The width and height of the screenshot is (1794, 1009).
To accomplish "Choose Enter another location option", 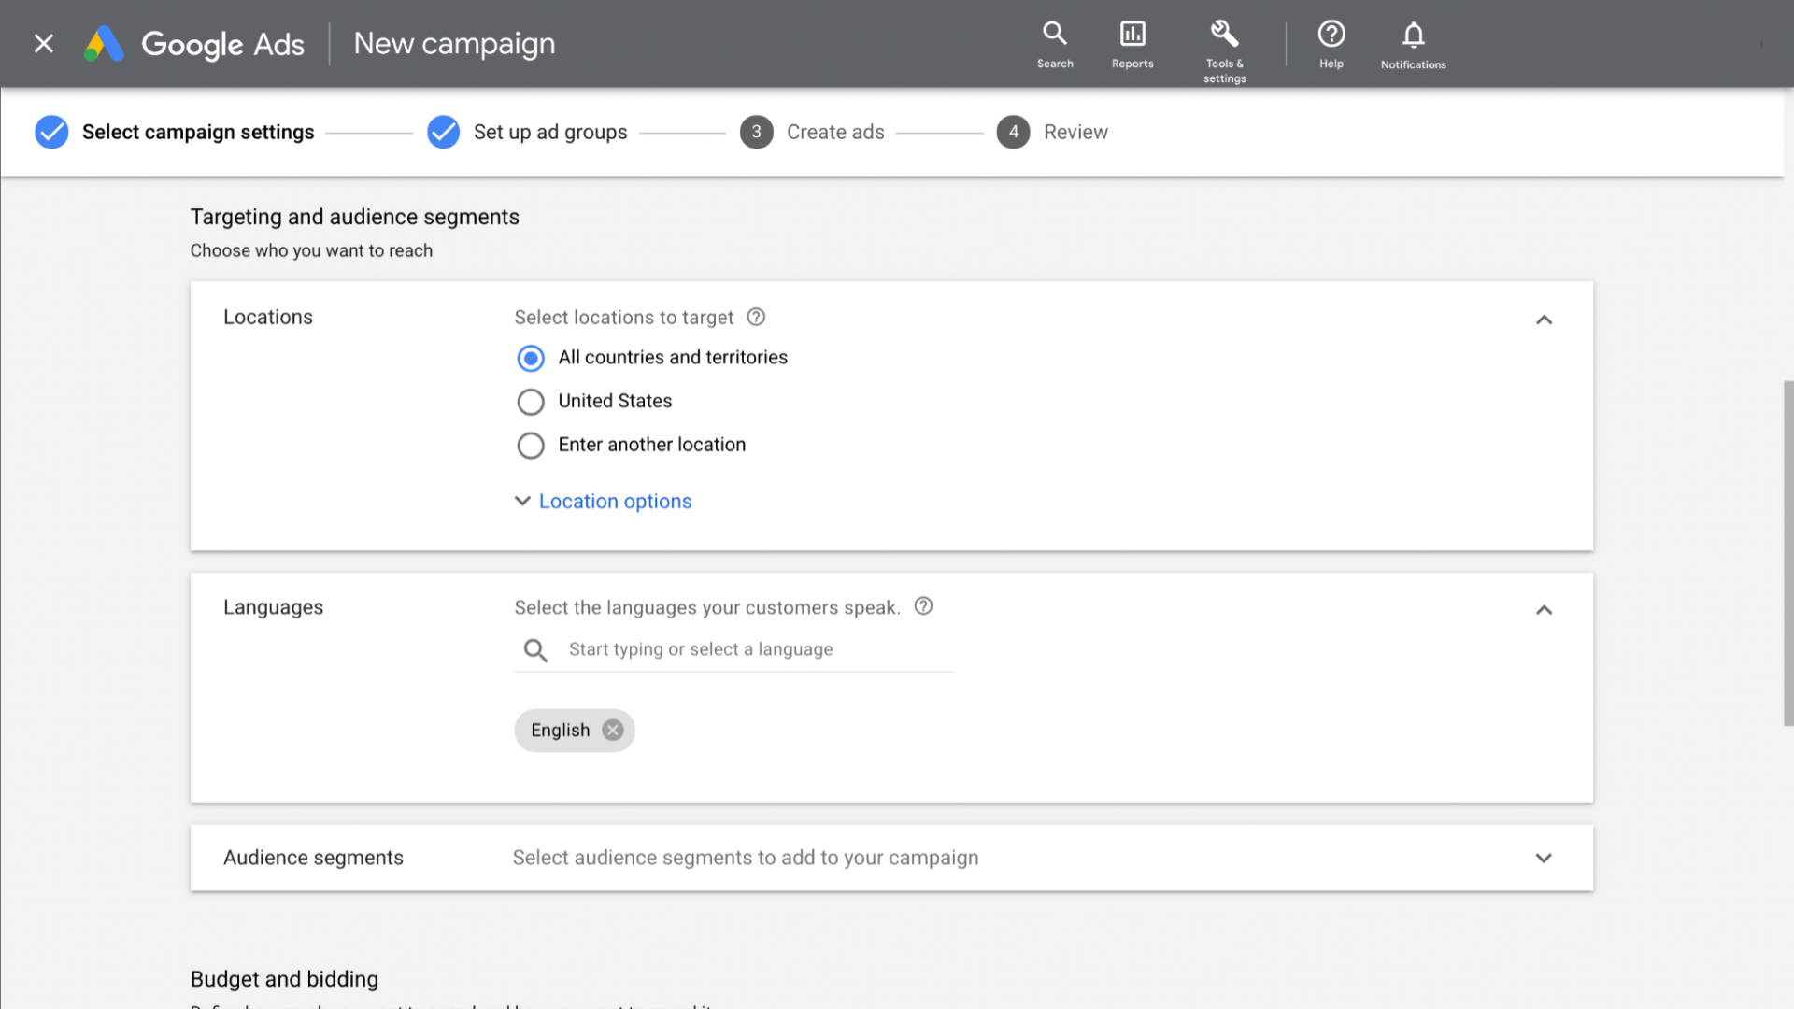I will pyautogui.click(x=531, y=446).
